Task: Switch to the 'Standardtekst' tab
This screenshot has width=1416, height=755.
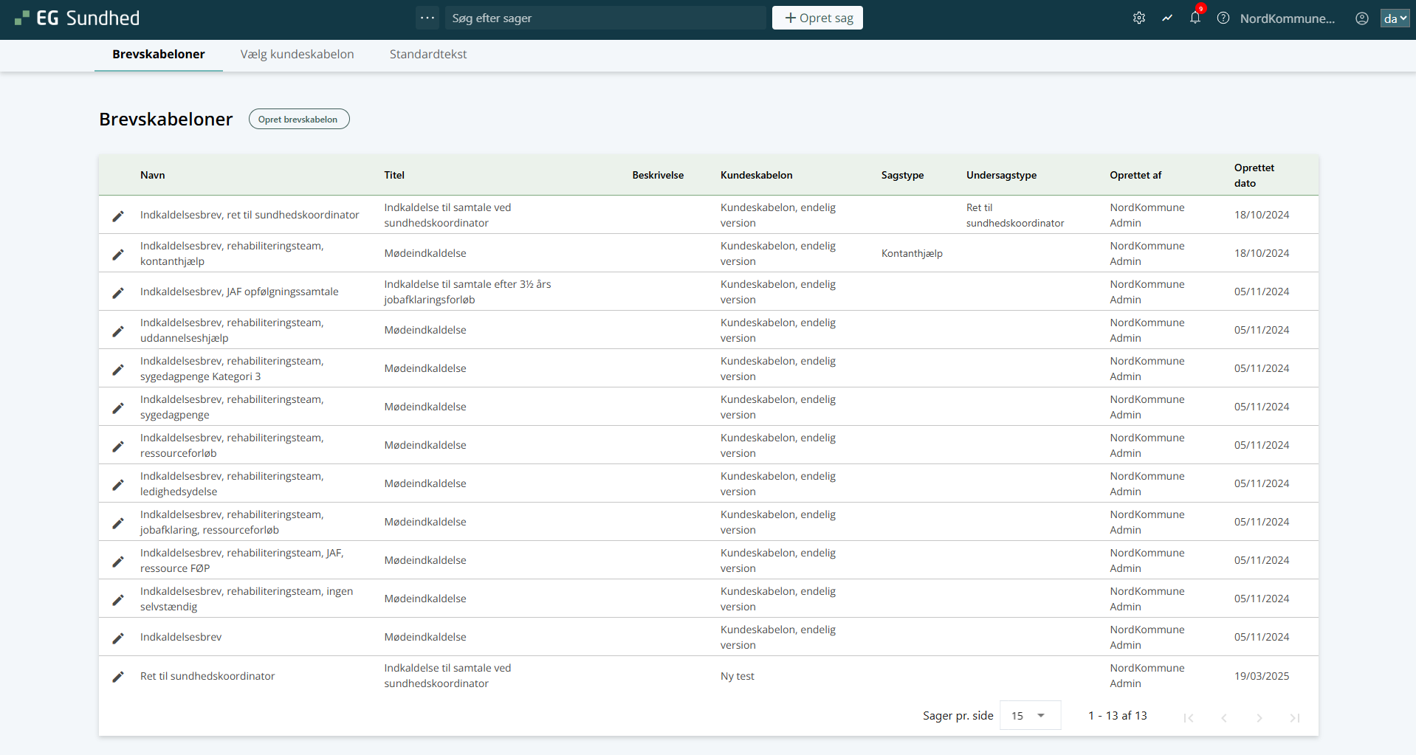Action: tap(427, 55)
